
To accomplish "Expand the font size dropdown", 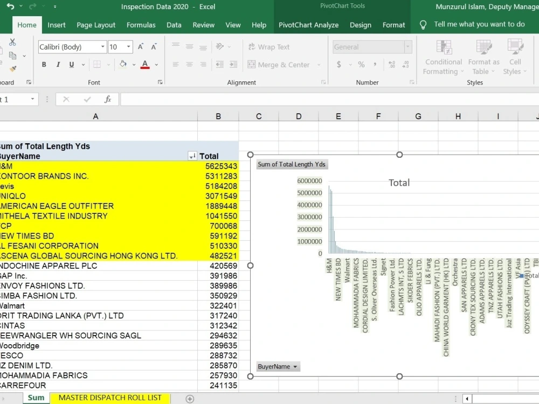I will (x=129, y=47).
